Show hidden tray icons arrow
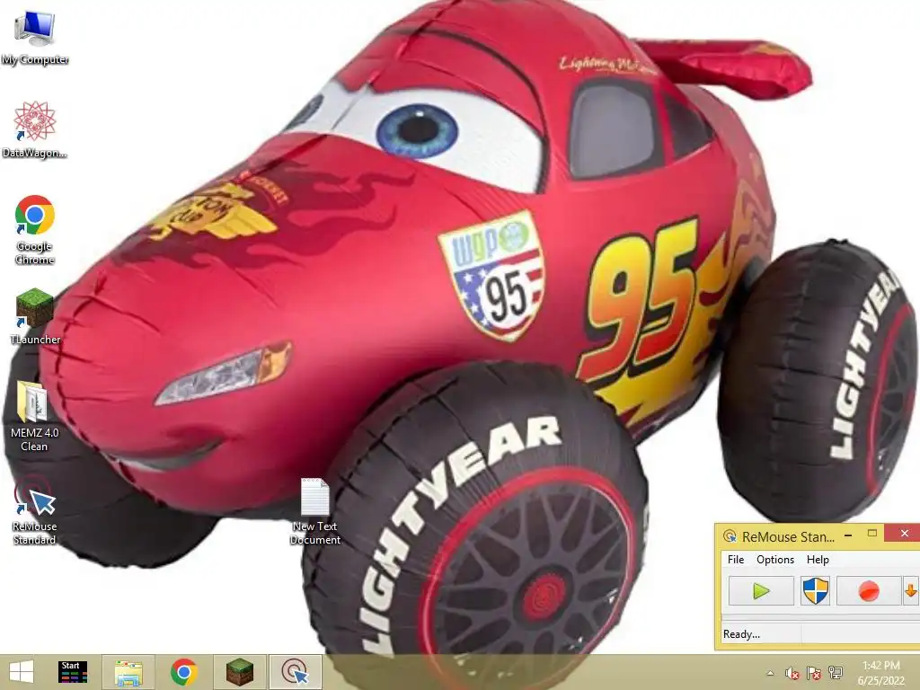920x690 pixels. pos(770,673)
